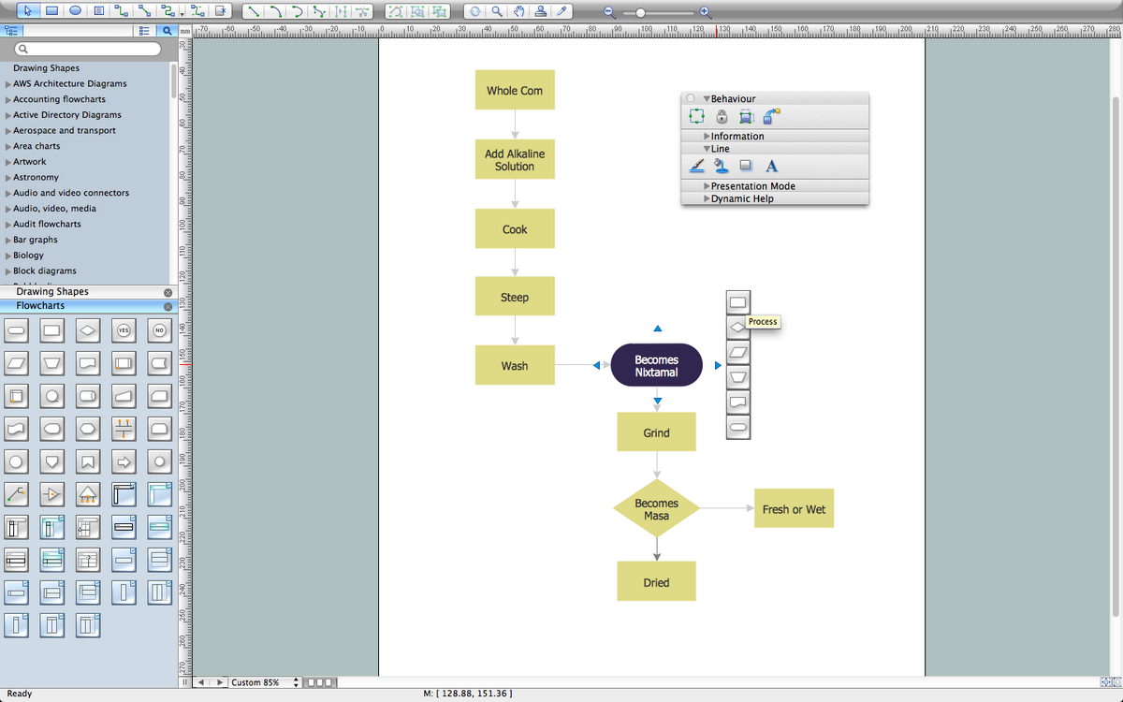1123x702 pixels.
Task: Choose rounded terminator from quick shape popup
Action: click(737, 427)
